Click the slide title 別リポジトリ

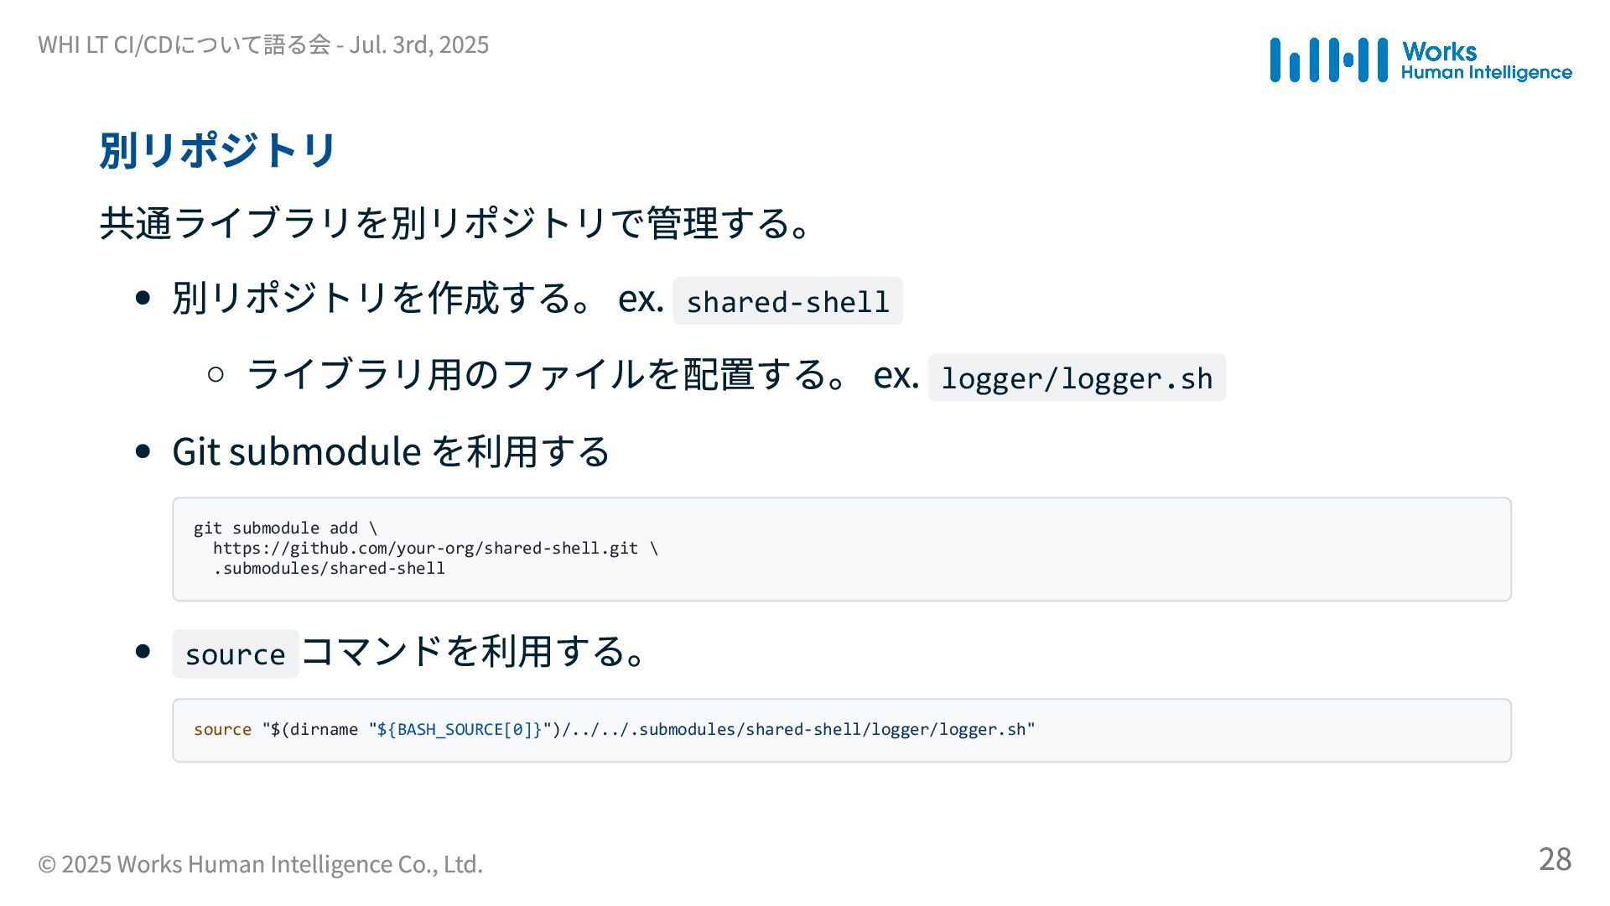click(x=217, y=150)
